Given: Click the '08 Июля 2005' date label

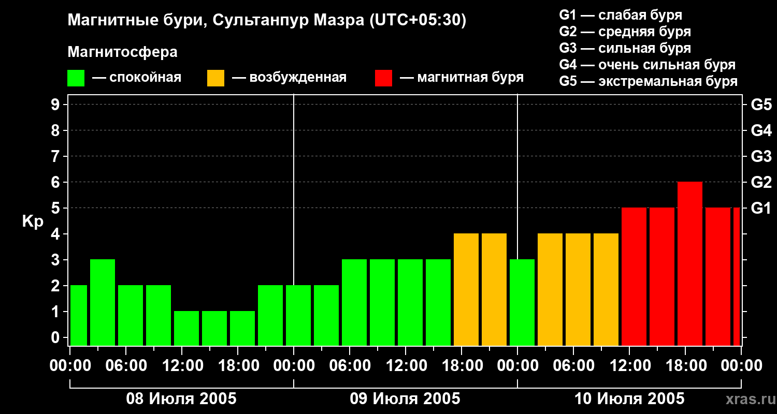Looking at the screenshot, I should [x=181, y=399].
